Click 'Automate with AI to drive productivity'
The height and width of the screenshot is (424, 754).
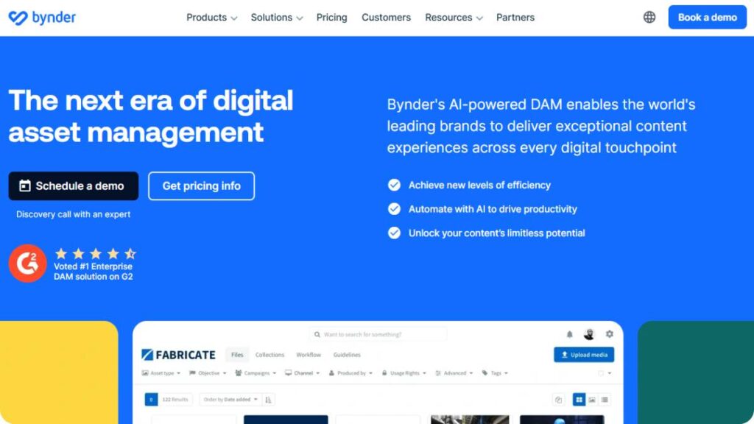(493, 209)
